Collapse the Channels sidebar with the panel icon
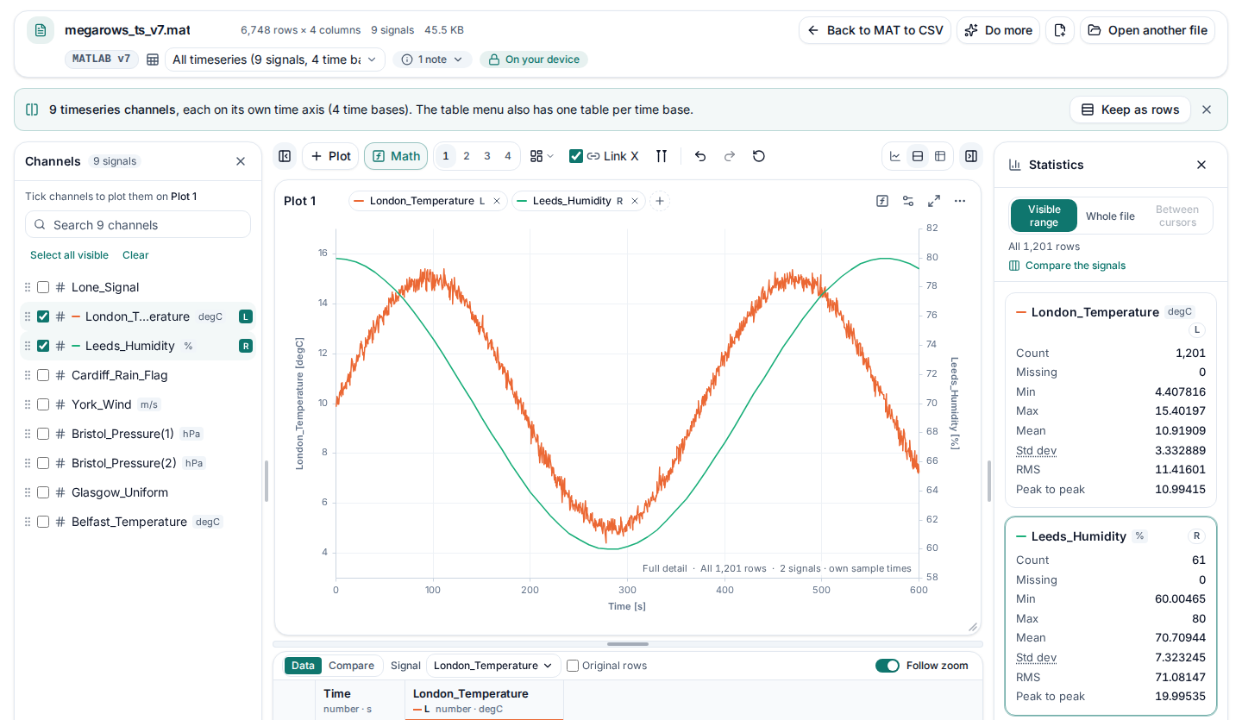The image size is (1242, 720). pos(285,156)
